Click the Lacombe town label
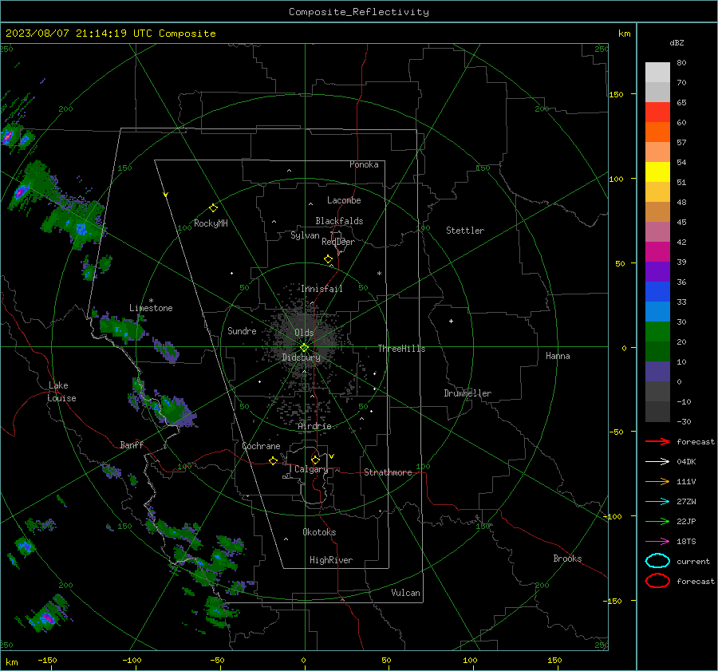The height and width of the screenshot is (671, 718). point(344,200)
